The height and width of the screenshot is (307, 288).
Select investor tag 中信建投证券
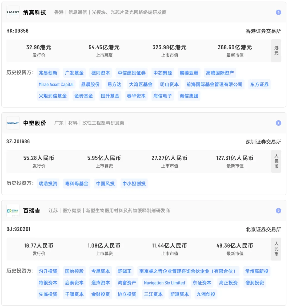132,73
